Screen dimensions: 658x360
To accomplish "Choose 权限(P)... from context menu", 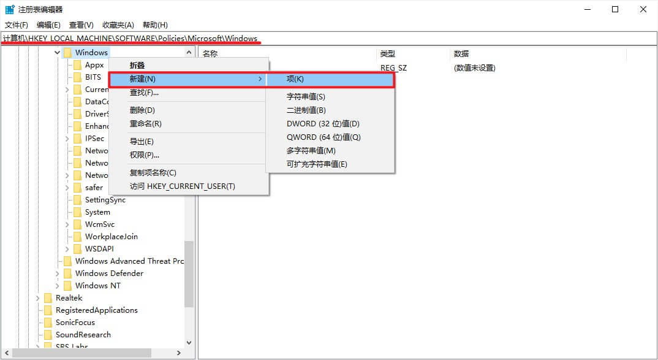I will (144, 155).
